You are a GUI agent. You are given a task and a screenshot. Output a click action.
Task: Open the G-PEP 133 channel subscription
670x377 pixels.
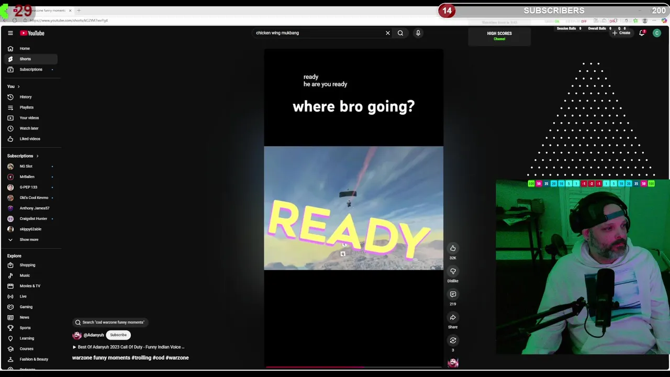click(x=31, y=187)
